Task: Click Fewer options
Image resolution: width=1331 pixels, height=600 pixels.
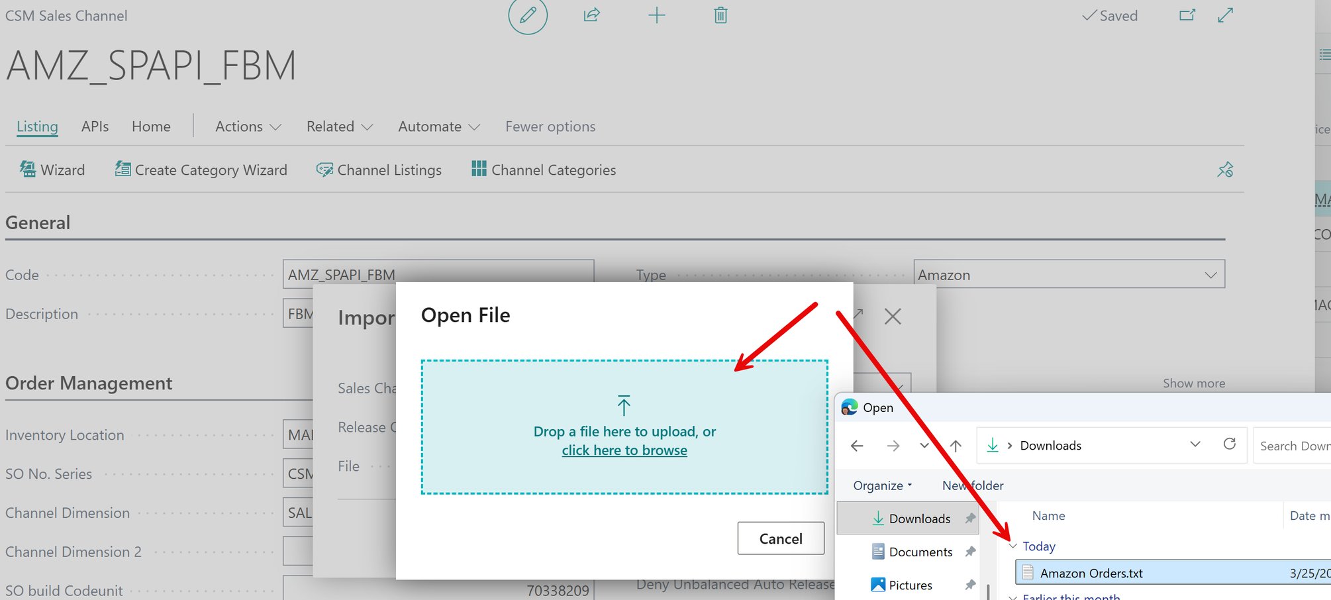Action: tap(550, 126)
